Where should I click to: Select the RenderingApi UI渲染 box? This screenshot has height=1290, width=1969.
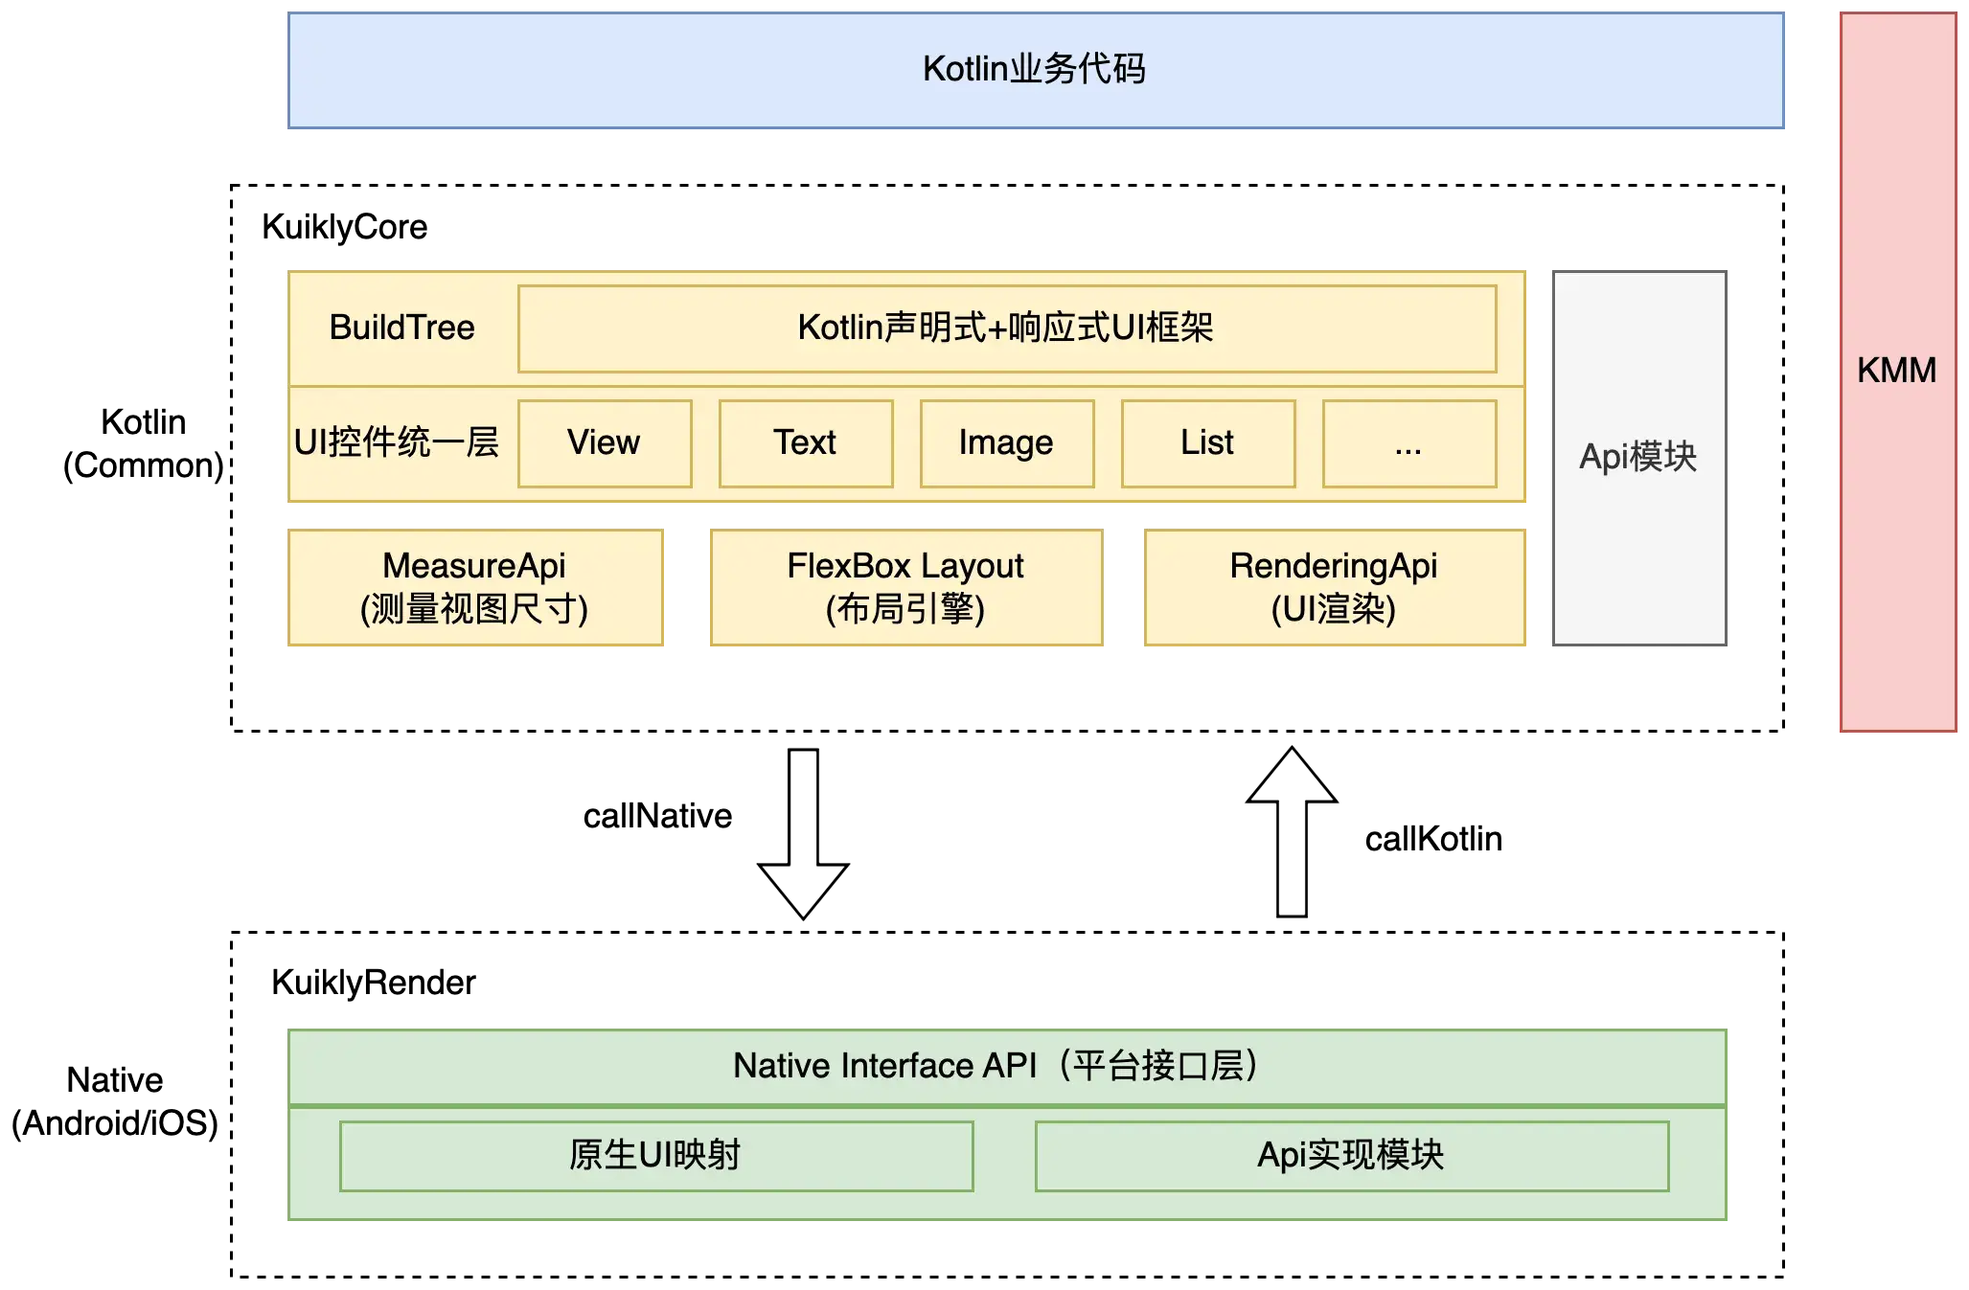1335,587
